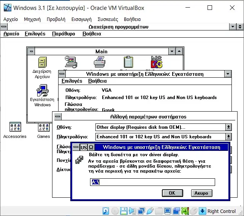
Task: Click the audio status icon in VirtualBox
Action: click(x=133, y=211)
